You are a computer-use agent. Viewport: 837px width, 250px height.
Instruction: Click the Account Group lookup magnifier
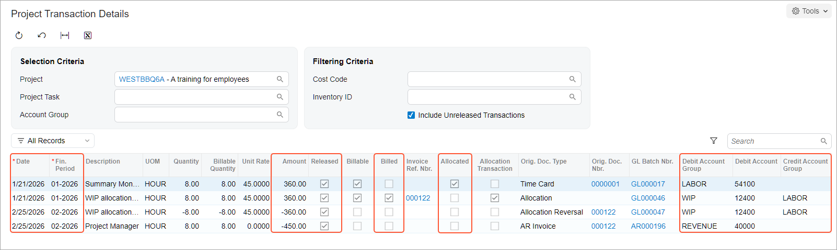pos(280,115)
